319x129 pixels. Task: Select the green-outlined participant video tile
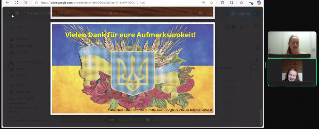tap(292, 72)
